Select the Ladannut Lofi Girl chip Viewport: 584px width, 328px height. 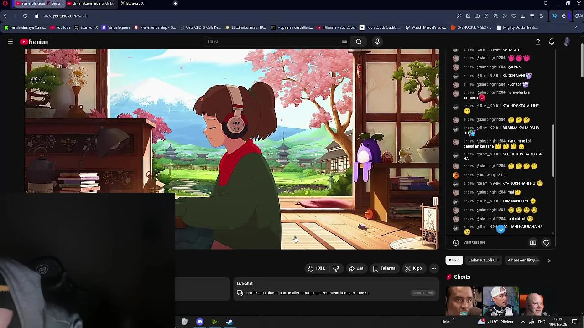484,260
